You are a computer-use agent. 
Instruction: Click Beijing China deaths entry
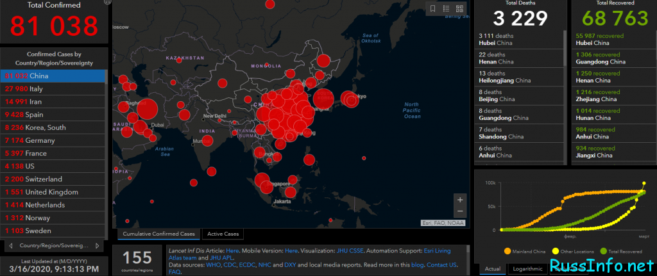click(x=520, y=96)
